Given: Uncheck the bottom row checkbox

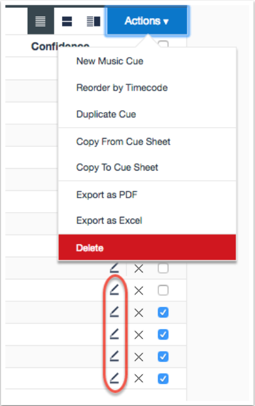Looking at the screenshot, I should [163, 378].
